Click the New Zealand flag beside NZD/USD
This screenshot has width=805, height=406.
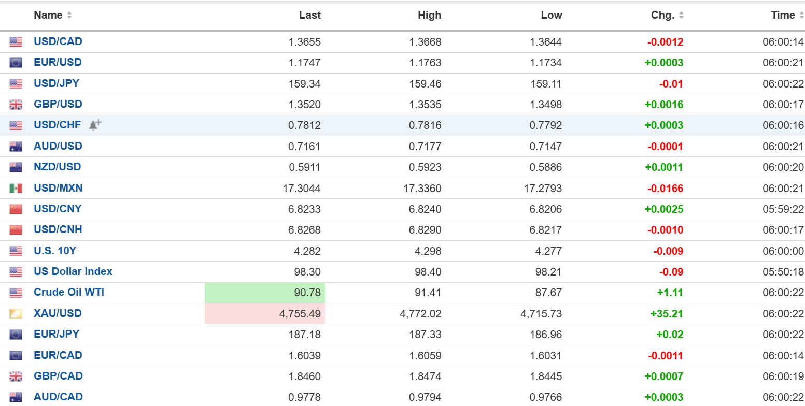tap(16, 167)
